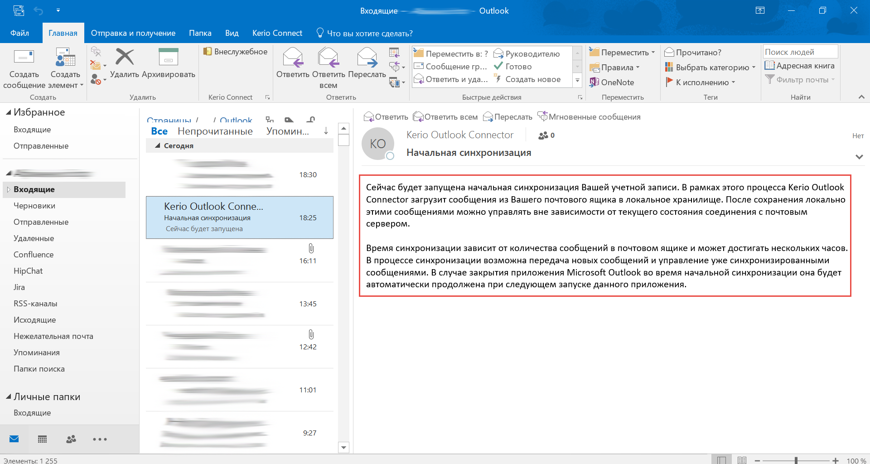Click the Archive (Архивировать) icon

(169, 57)
